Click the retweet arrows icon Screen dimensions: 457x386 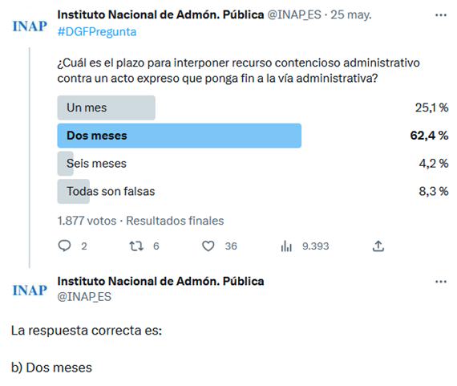(136, 246)
